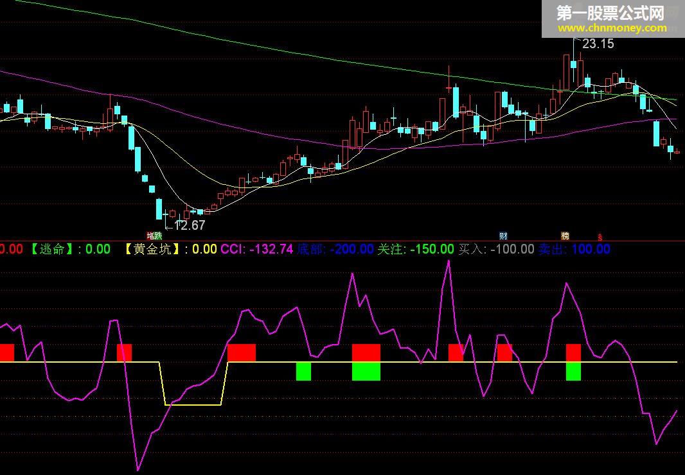This screenshot has height=475, width=685.
Task: Click the 底部: -200.00 value
Action: (335, 249)
